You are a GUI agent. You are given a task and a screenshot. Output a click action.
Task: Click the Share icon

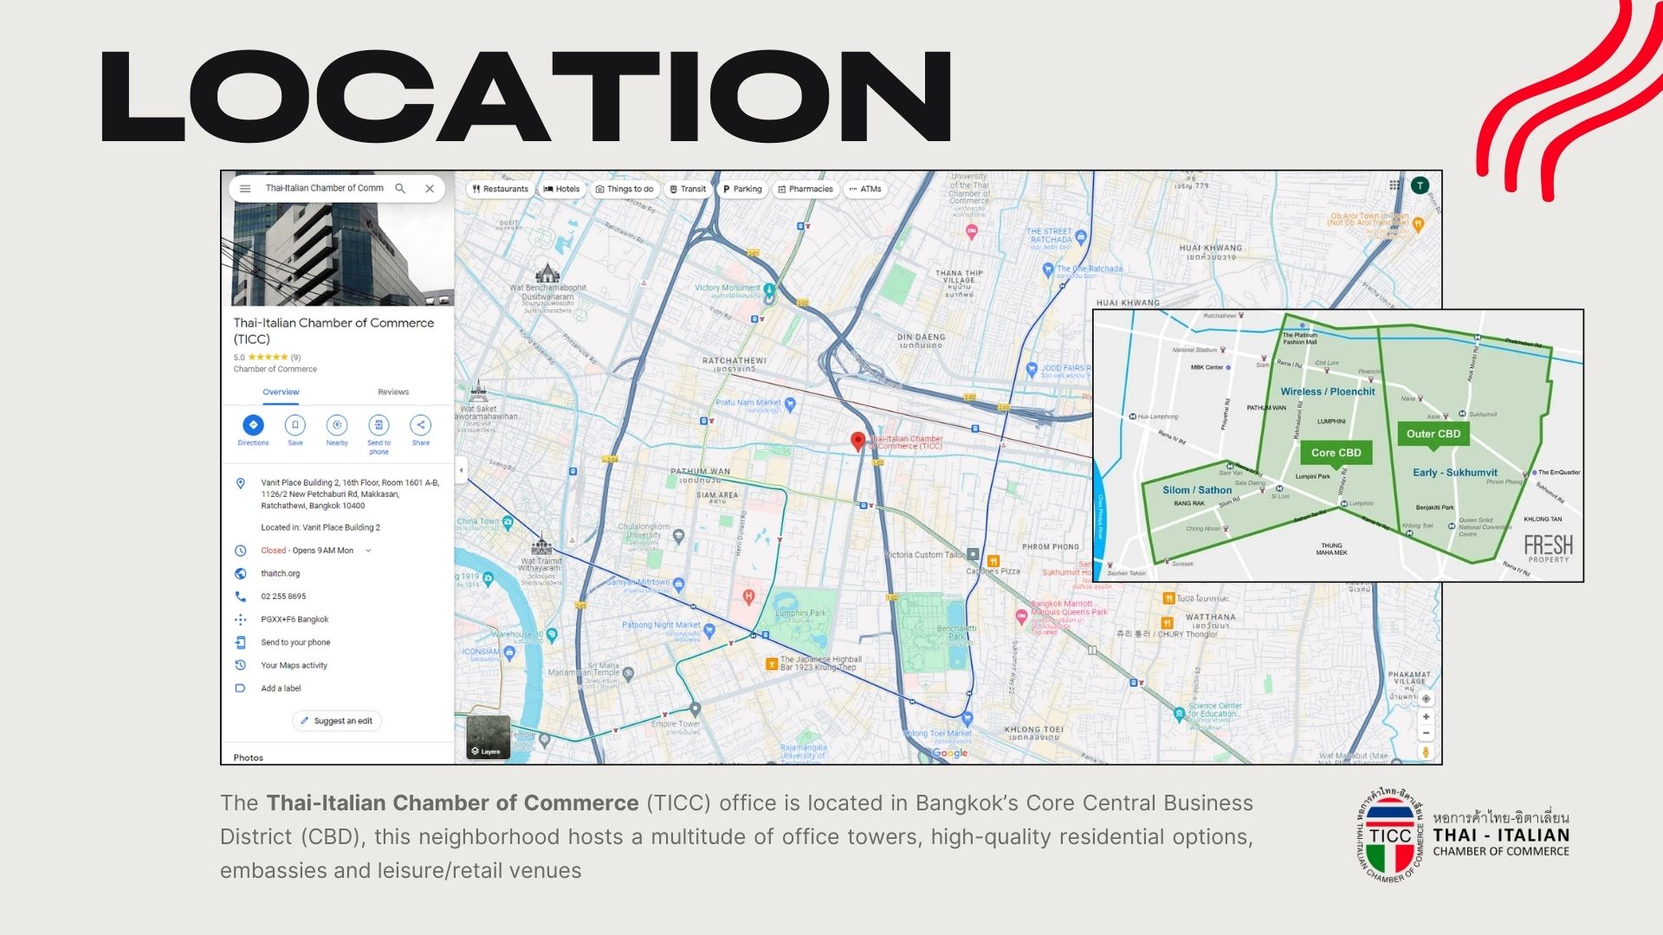pos(420,425)
